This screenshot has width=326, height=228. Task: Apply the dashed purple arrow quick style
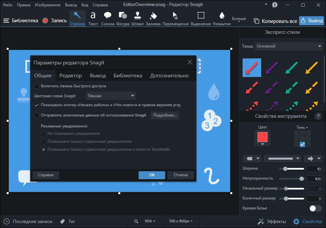point(272,88)
